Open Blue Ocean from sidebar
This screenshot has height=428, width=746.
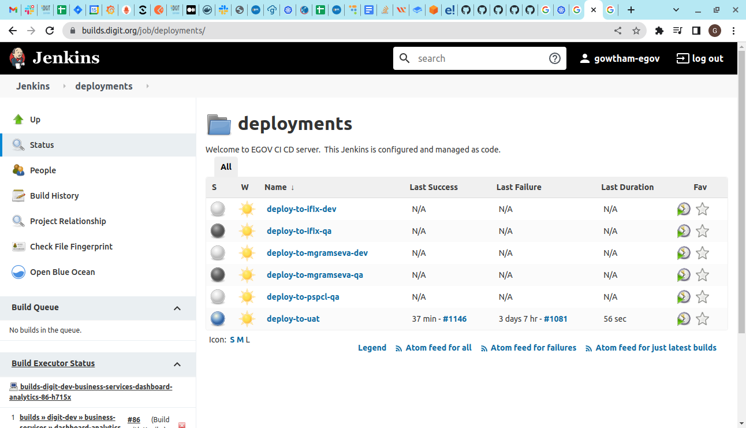[62, 272]
